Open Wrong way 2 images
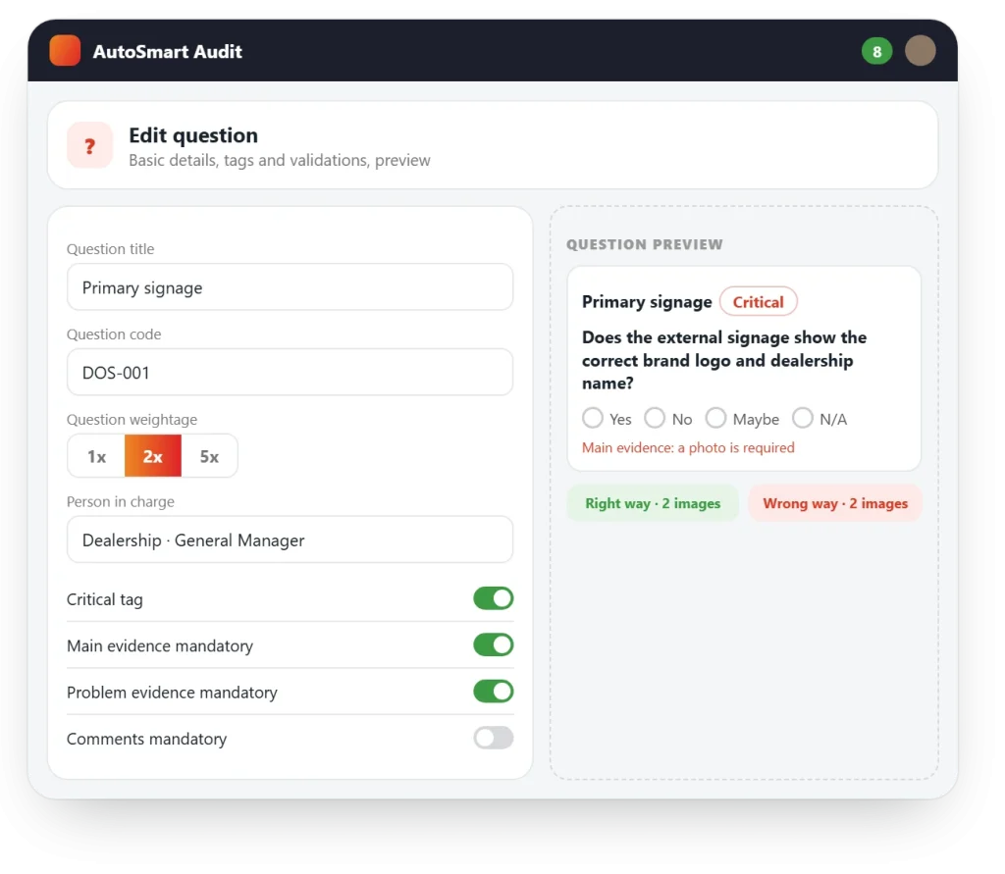The width and height of the screenshot is (1005, 874). [835, 503]
